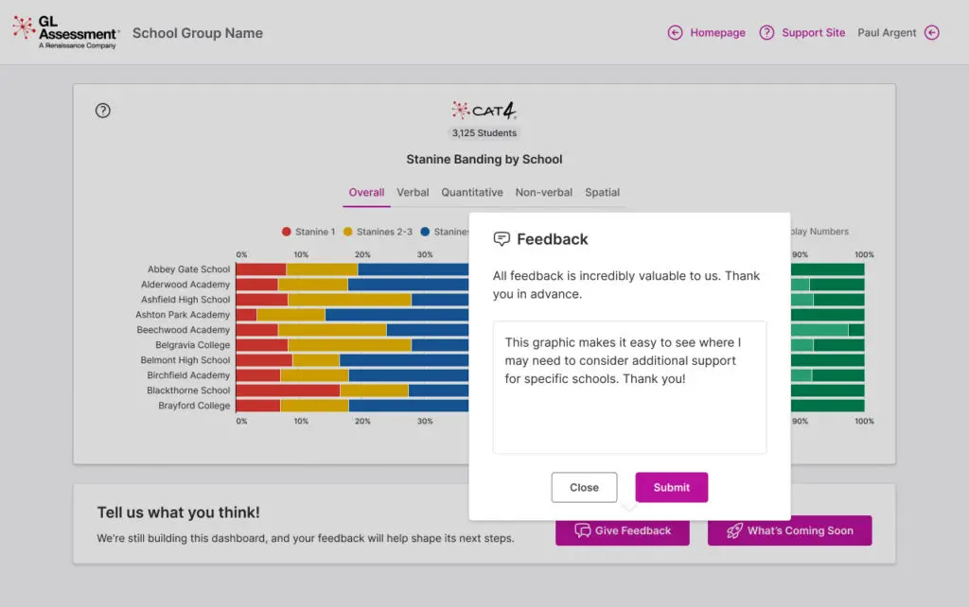Select the Non-verbal tab

point(544,193)
